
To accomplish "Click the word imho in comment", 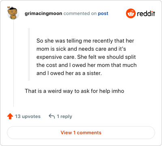I will [118, 91].
